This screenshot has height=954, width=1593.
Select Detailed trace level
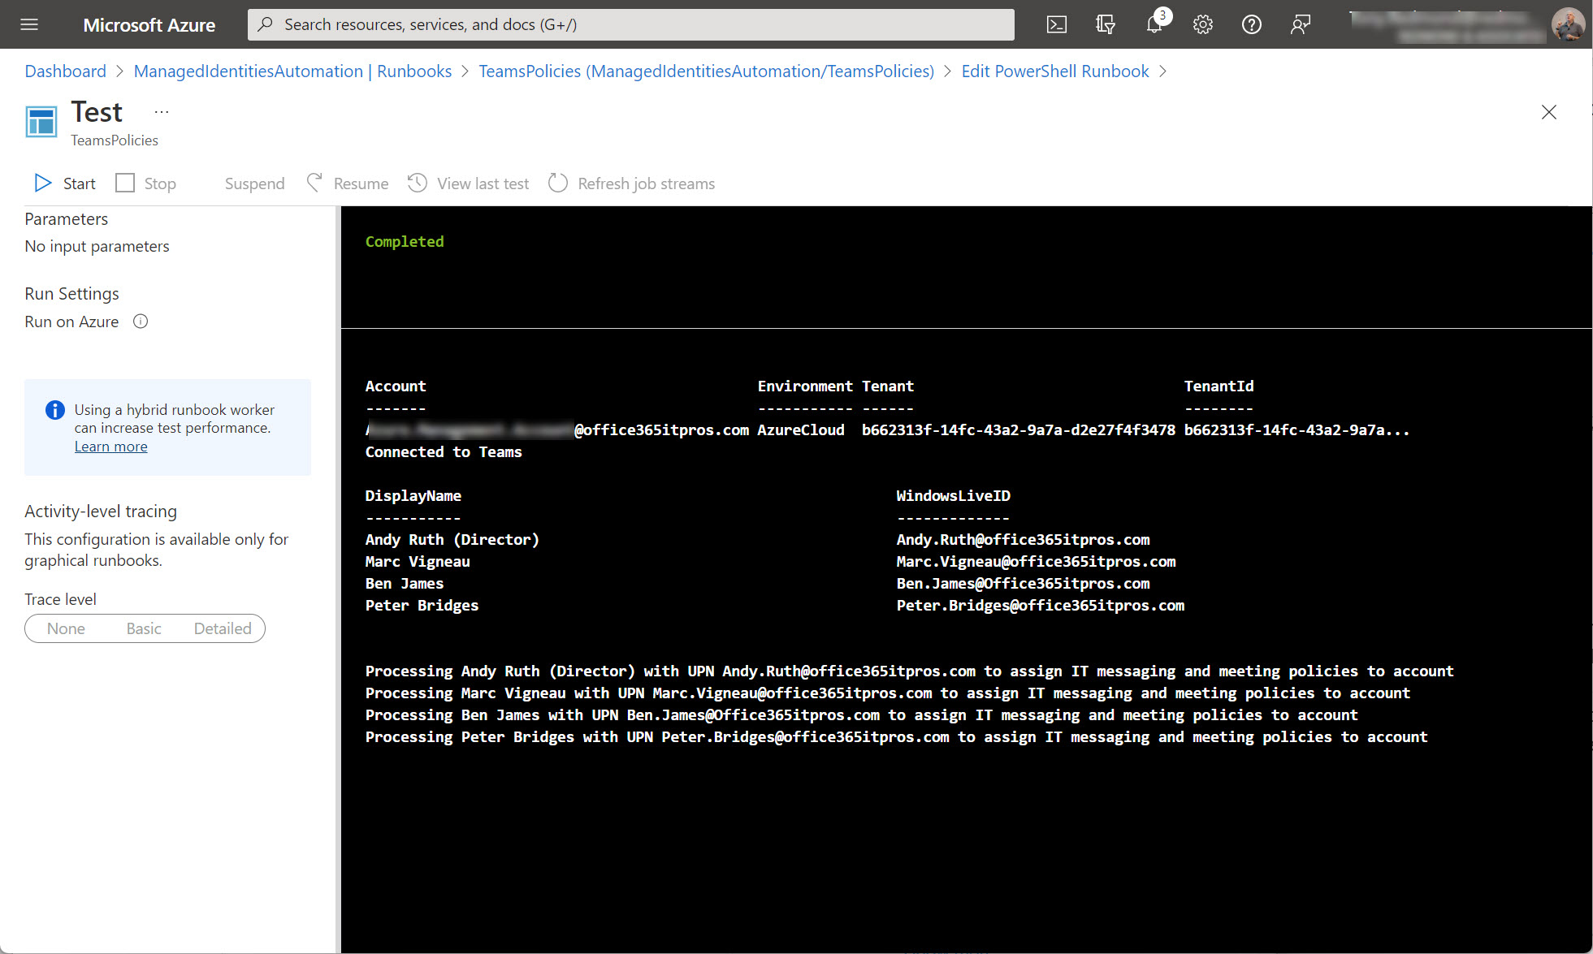click(223, 628)
